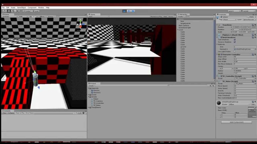Click the material sphere preview in the Inspector
Image resolution: width=257 pixels, height=144 pixels.
219,102
